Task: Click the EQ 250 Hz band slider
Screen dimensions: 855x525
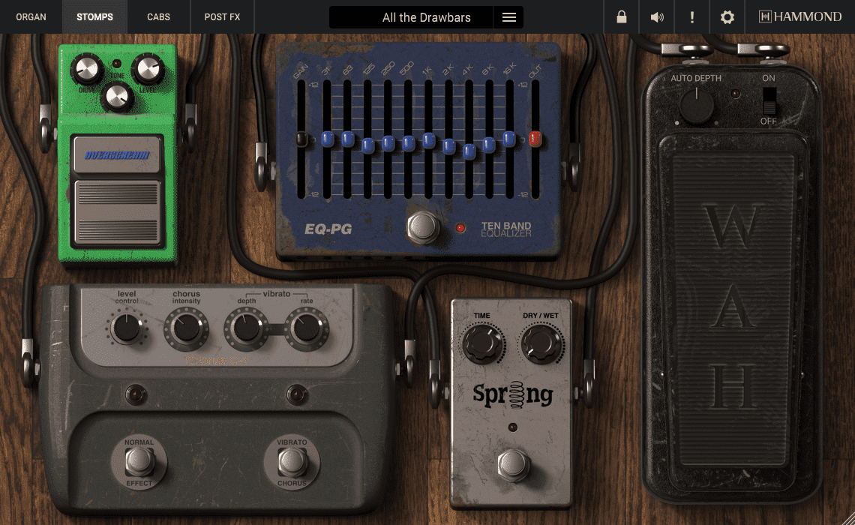Action: coord(388,143)
